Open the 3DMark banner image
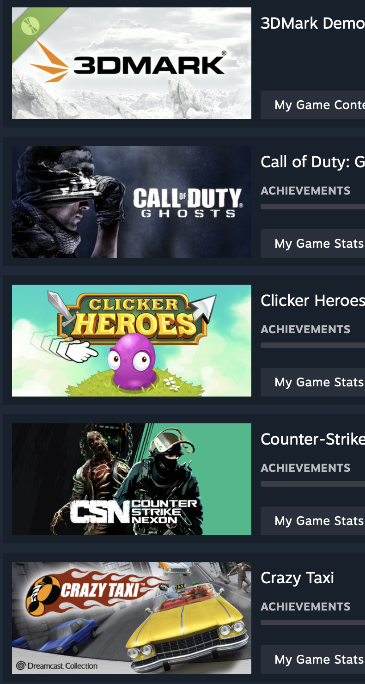365x684 pixels. (132, 63)
